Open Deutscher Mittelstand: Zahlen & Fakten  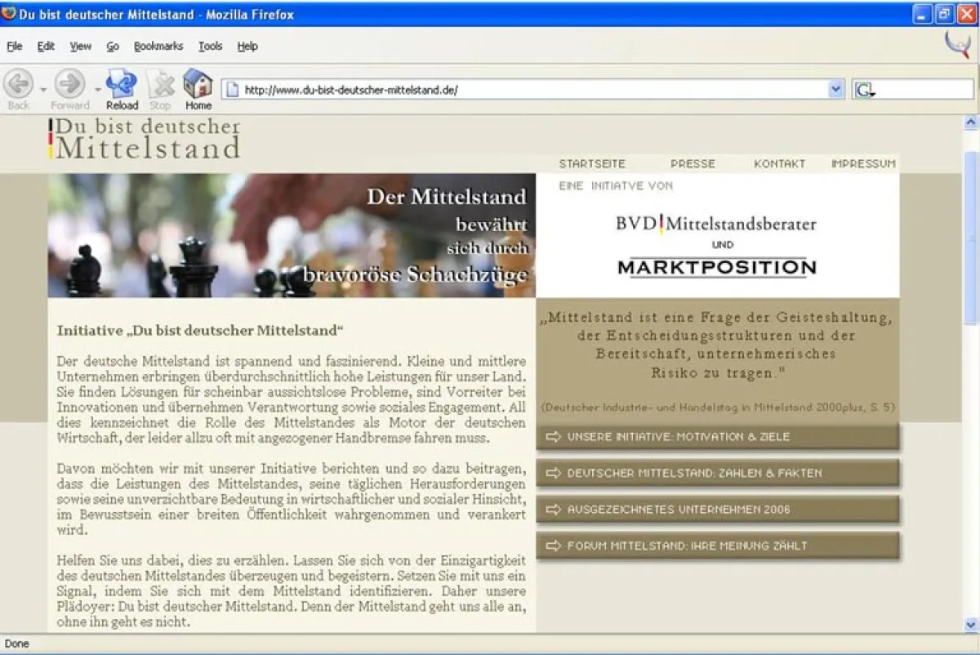(x=717, y=473)
